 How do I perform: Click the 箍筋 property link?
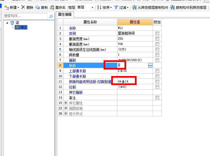(73, 60)
